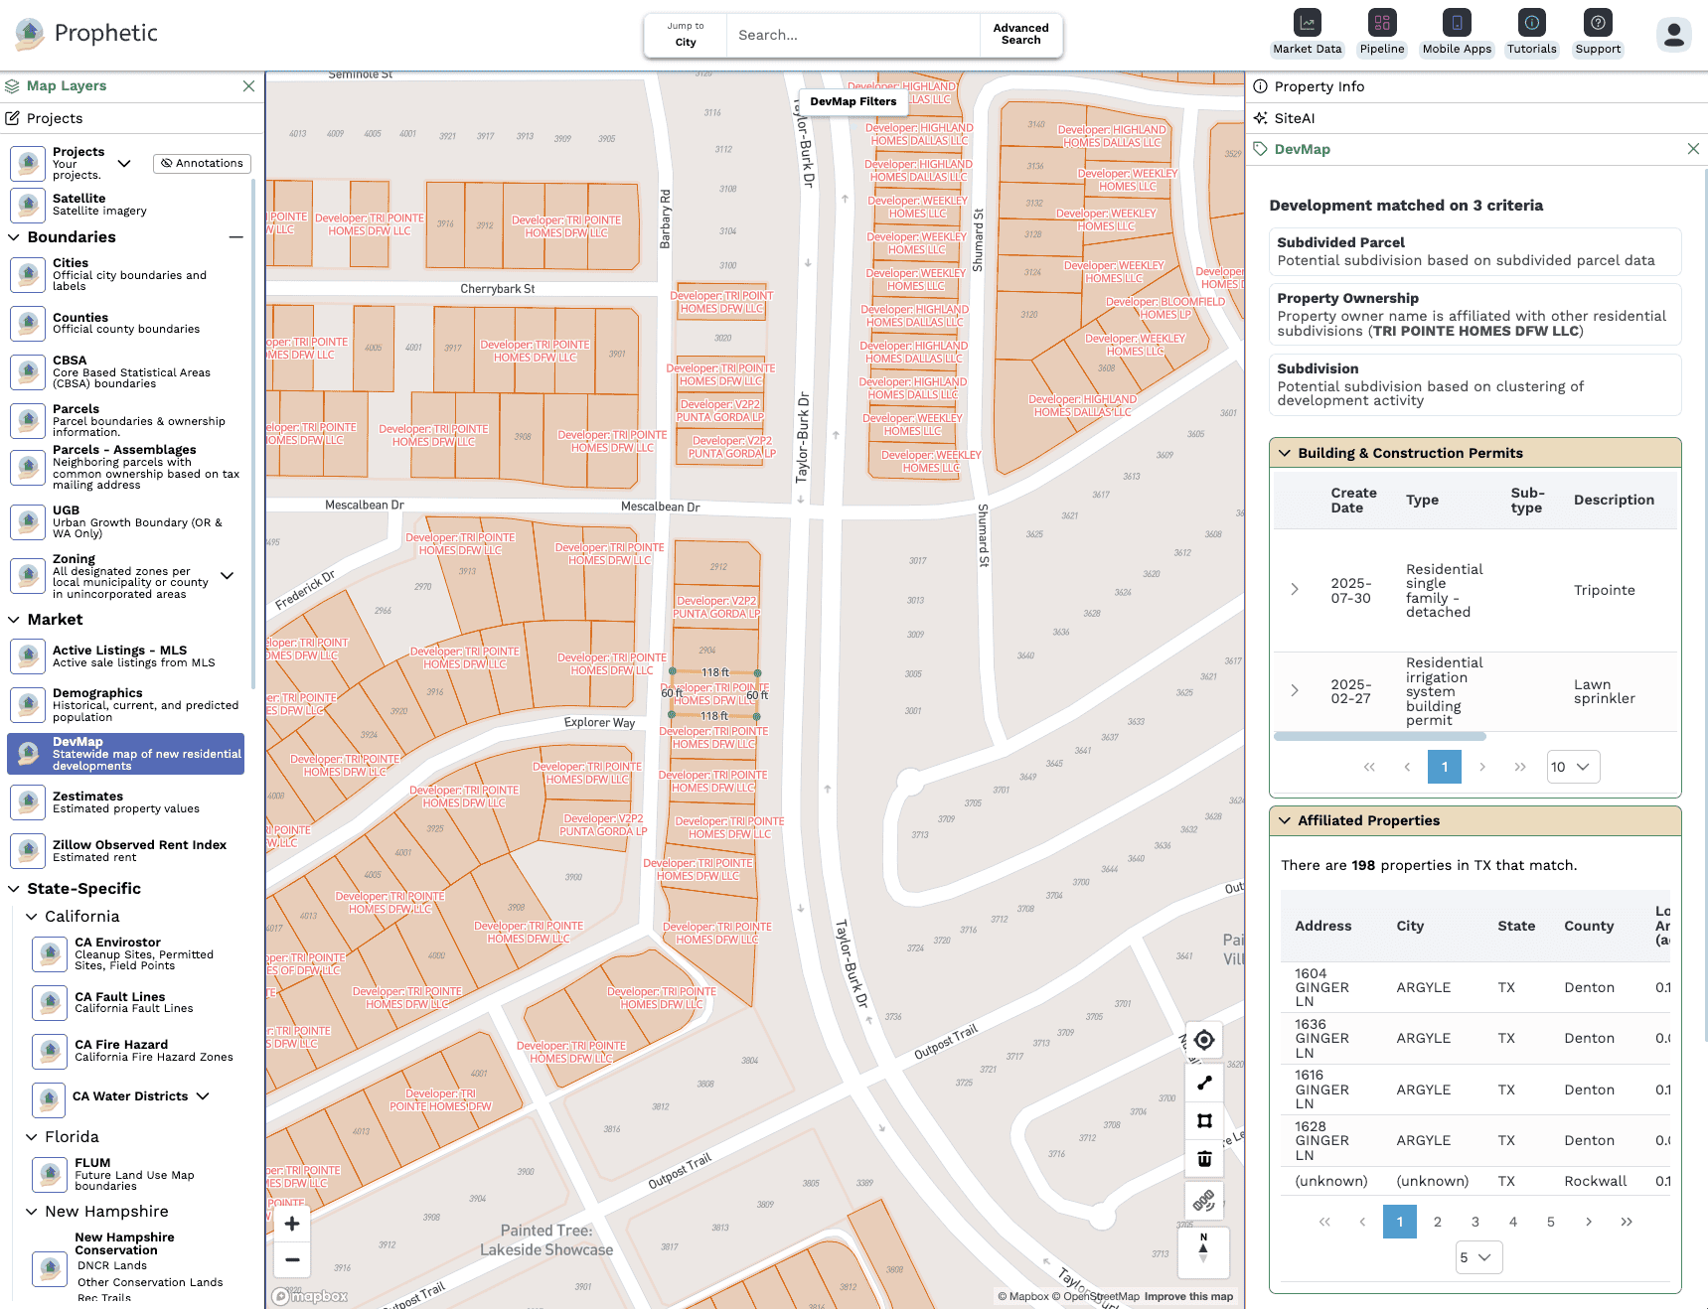The height and width of the screenshot is (1309, 1708).
Task: Click the permits table horizontal scrollbar
Action: pyautogui.click(x=1379, y=736)
